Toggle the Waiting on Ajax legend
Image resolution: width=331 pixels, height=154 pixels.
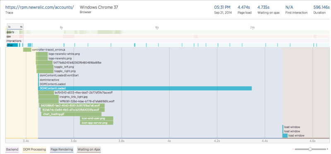coord(89,149)
